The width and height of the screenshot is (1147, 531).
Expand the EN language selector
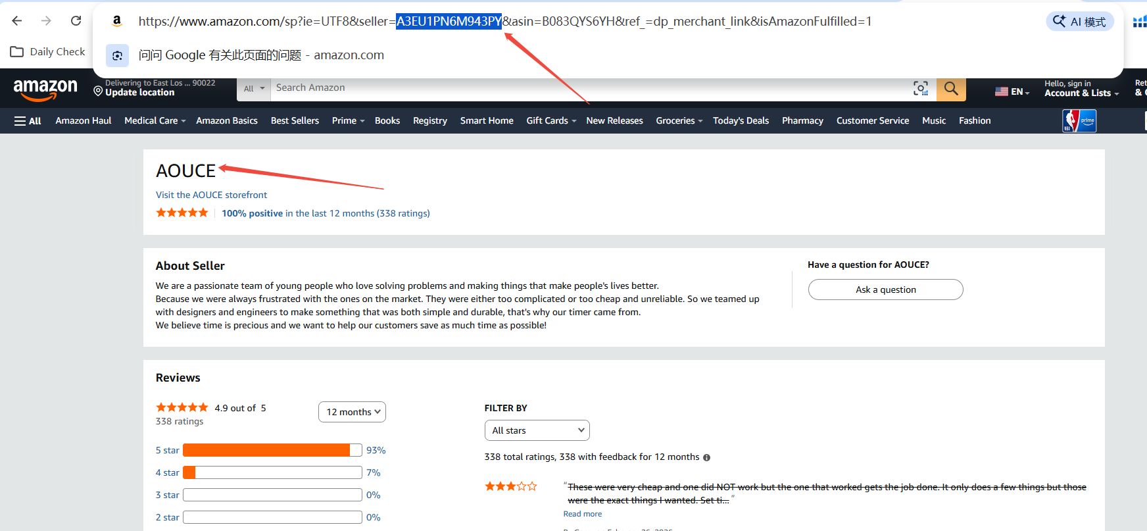tap(1012, 92)
